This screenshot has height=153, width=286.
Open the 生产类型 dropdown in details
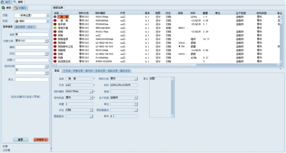click(x=135, y=98)
